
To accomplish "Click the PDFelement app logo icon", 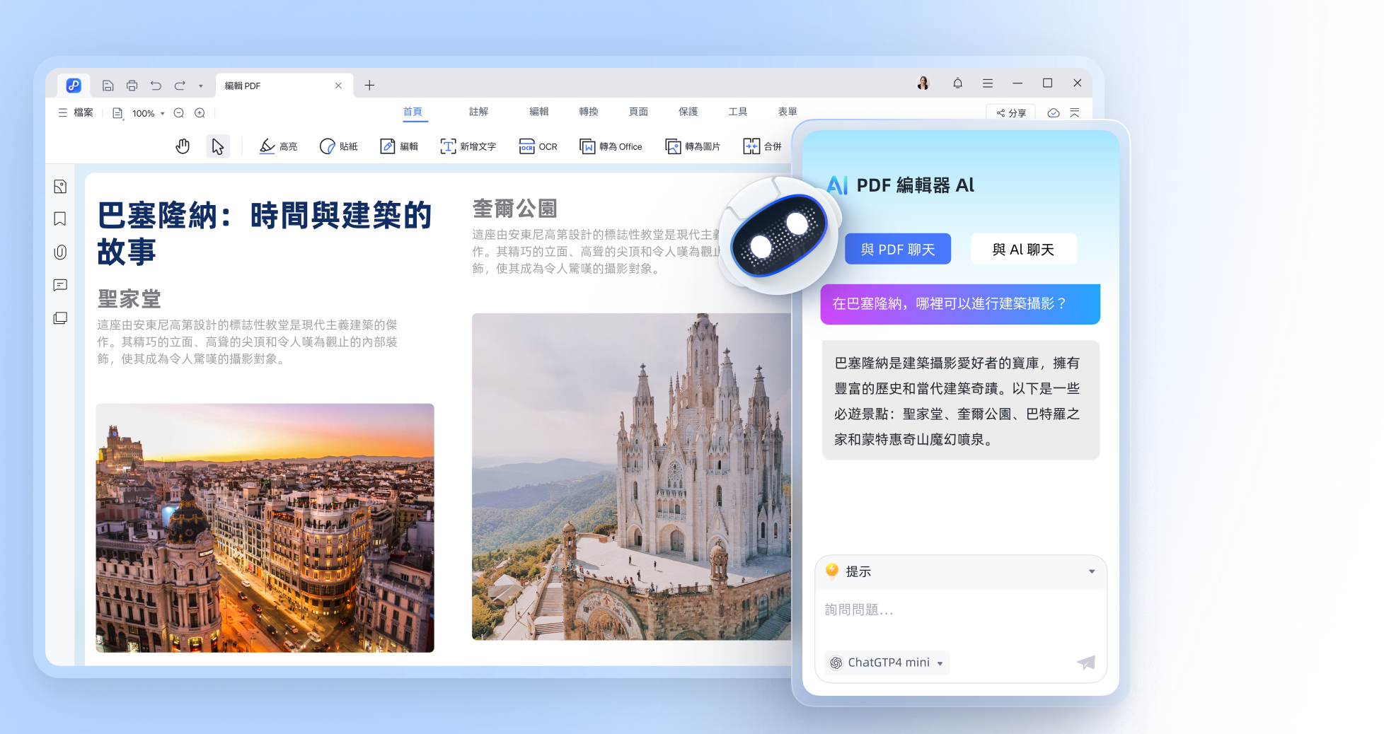I will pyautogui.click(x=74, y=86).
